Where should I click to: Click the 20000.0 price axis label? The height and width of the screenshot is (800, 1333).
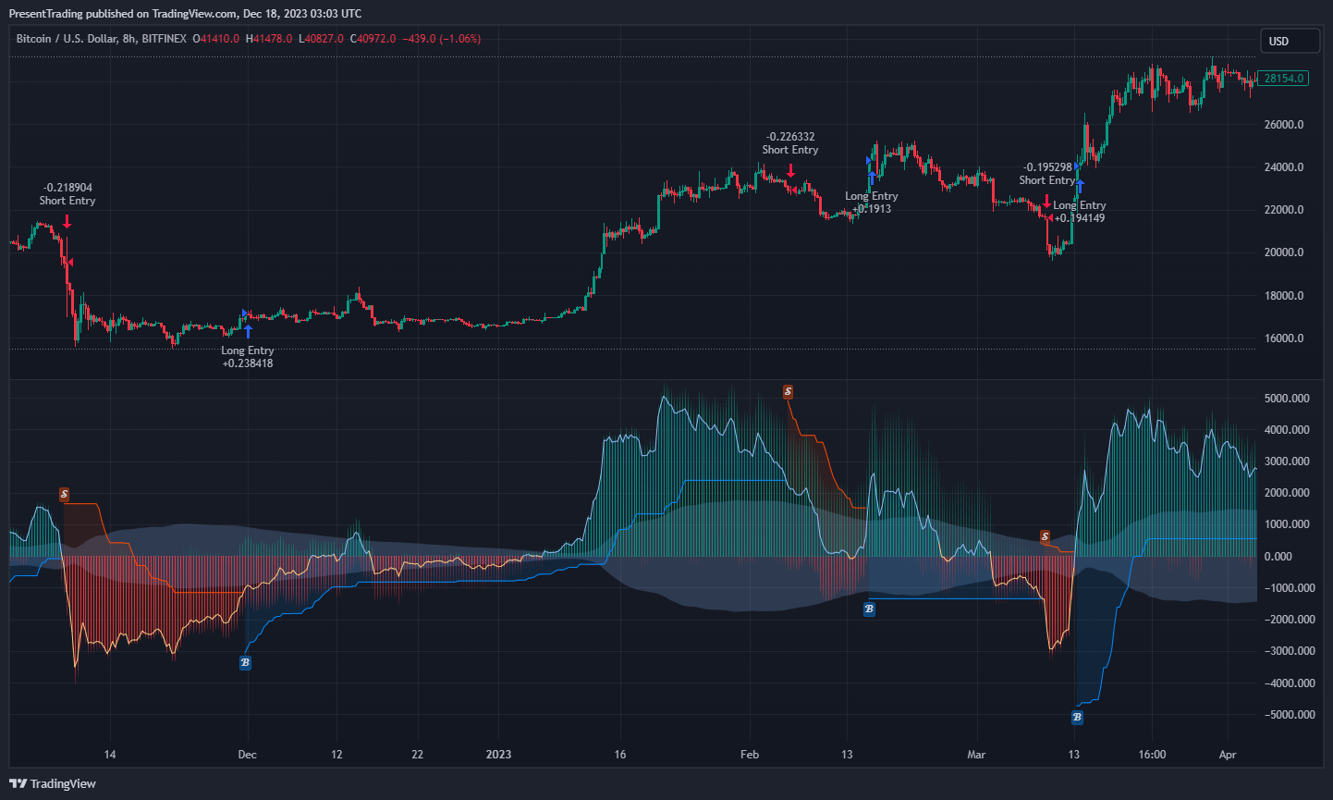pyautogui.click(x=1284, y=252)
